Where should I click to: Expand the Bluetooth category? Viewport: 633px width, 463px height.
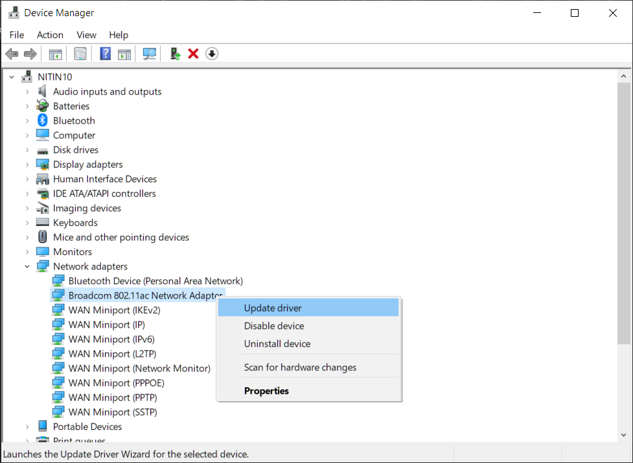pyautogui.click(x=27, y=120)
